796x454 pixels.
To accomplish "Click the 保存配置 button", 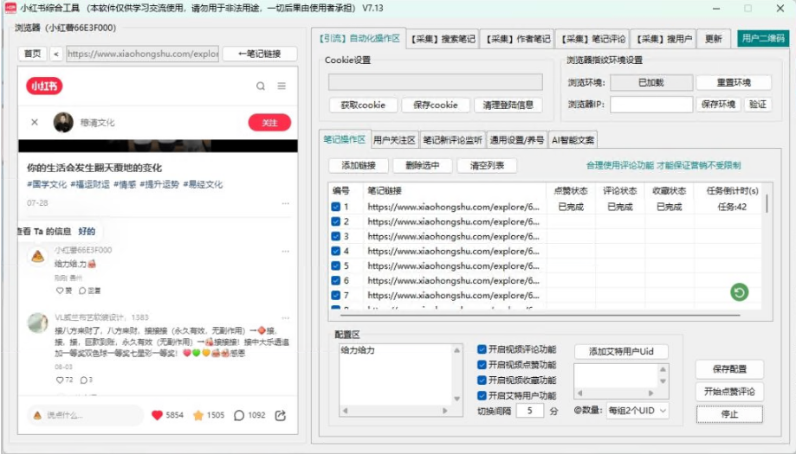I will click(729, 369).
